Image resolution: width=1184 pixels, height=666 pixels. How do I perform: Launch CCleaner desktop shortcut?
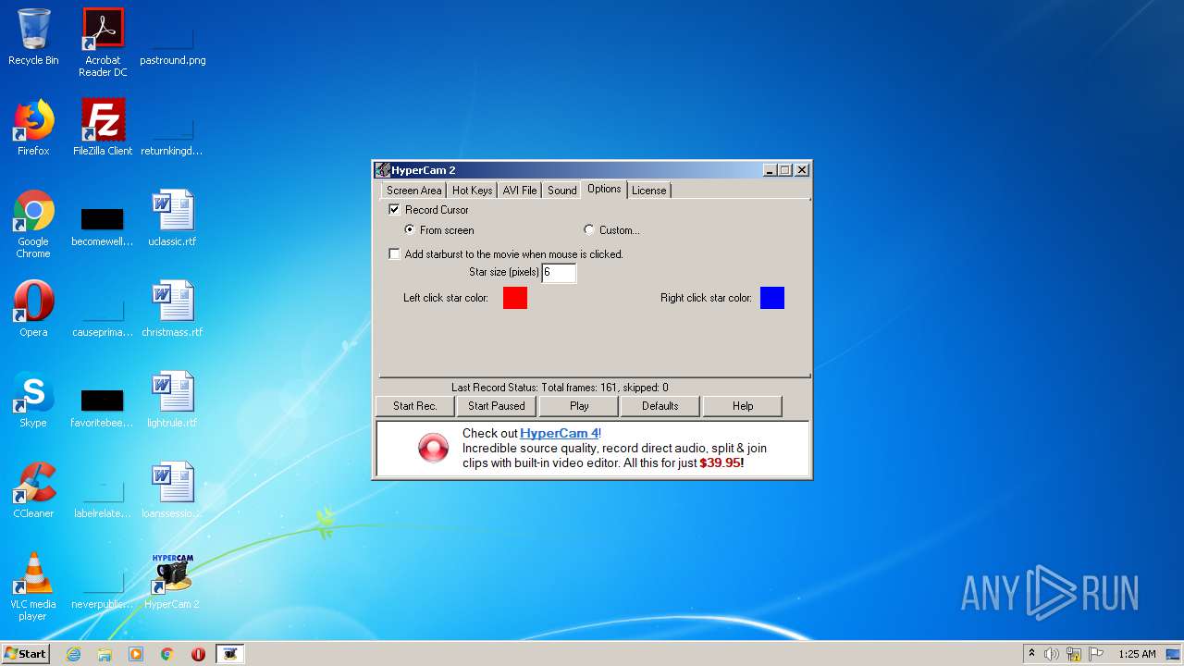tap(33, 490)
